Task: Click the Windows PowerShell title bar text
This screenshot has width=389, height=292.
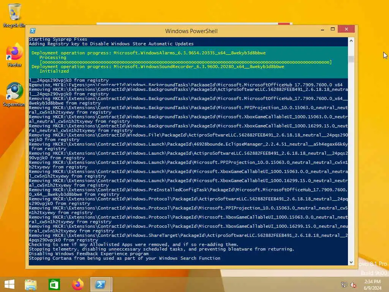Action: (191, 31)
